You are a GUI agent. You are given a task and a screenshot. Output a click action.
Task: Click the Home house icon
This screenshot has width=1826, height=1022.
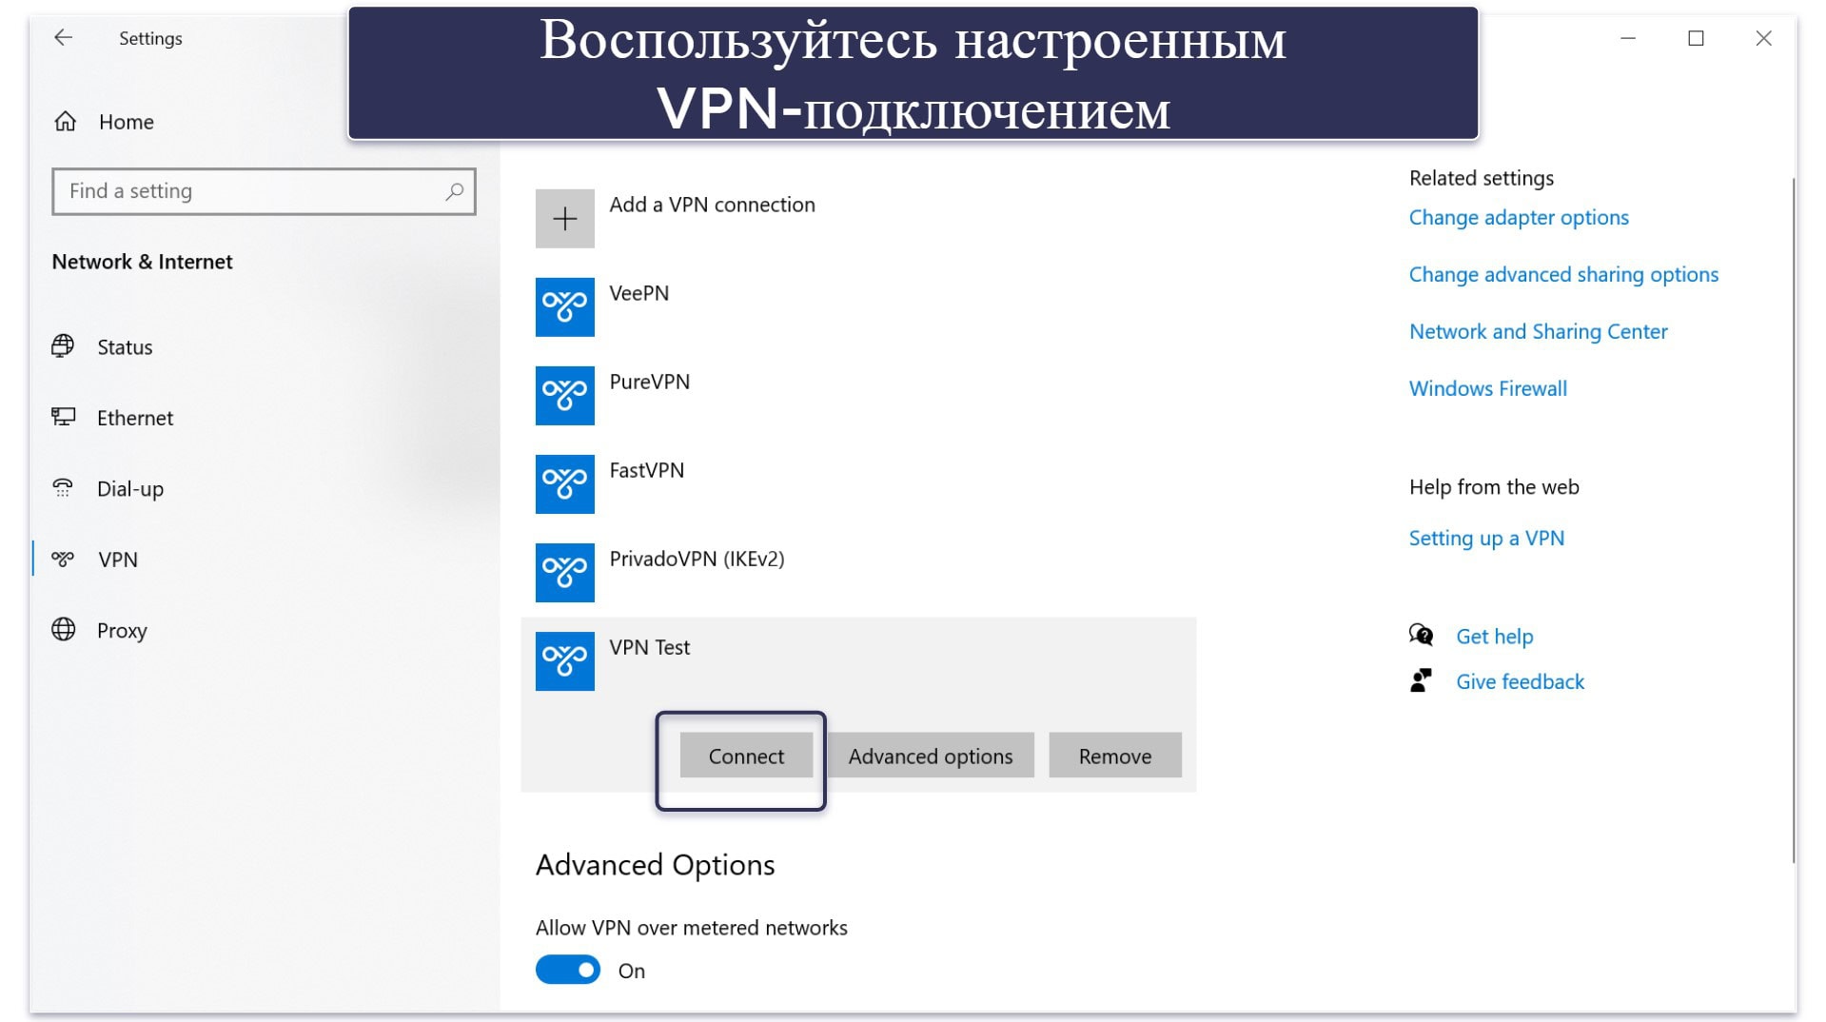tap(65, 122)
